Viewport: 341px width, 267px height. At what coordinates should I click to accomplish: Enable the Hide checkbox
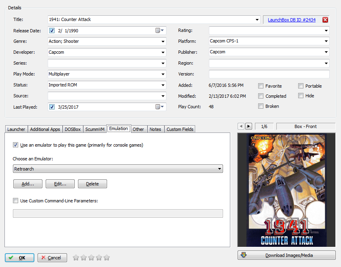(x=301, y=95)
